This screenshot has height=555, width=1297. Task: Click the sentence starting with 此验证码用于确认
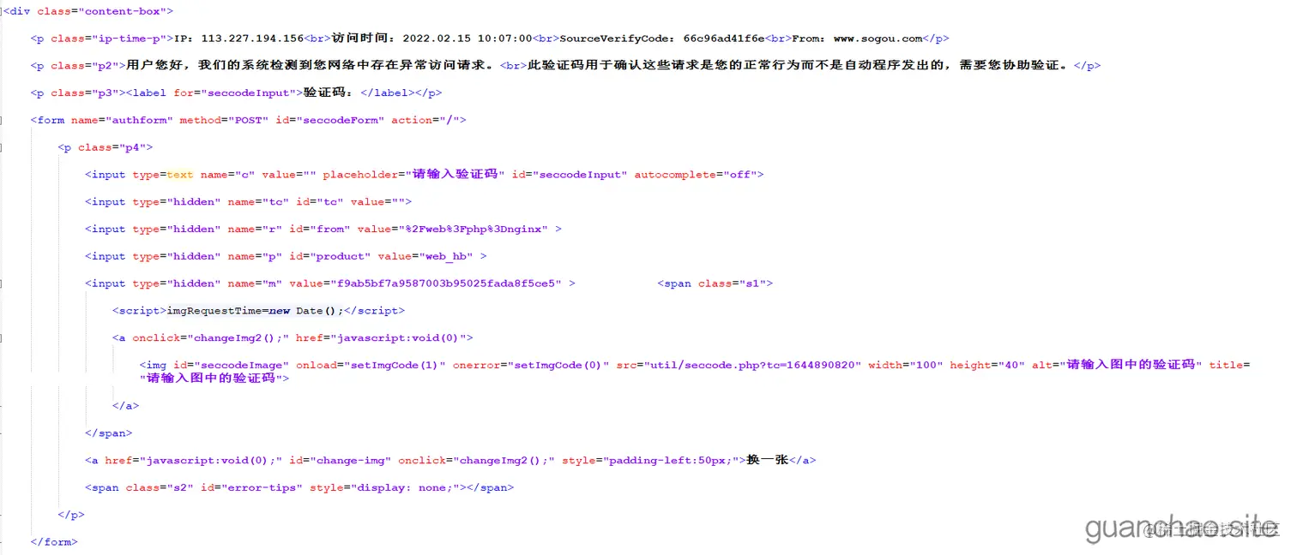tap(799, 66)
